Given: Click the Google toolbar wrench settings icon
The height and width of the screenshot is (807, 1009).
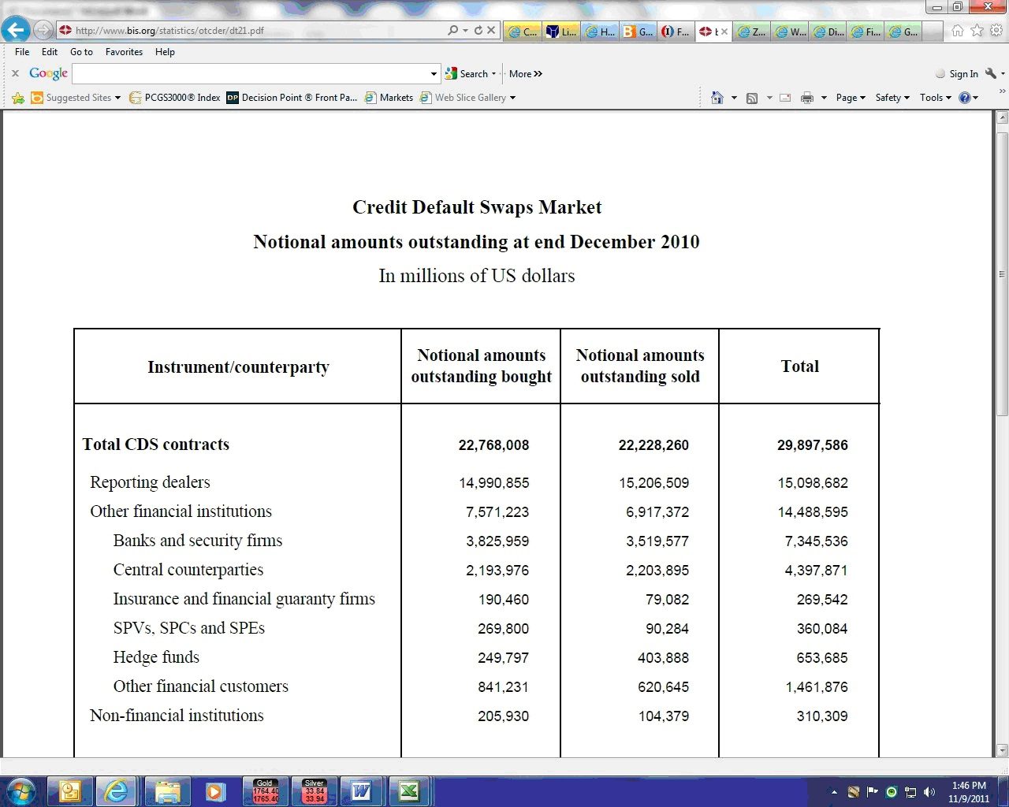Looking at the screenshot, I should pos(991,73).
